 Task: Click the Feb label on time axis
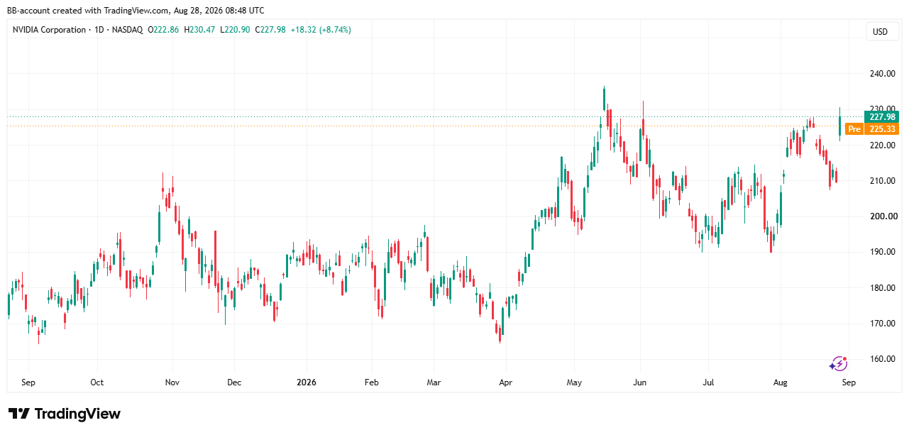point(373,382)
